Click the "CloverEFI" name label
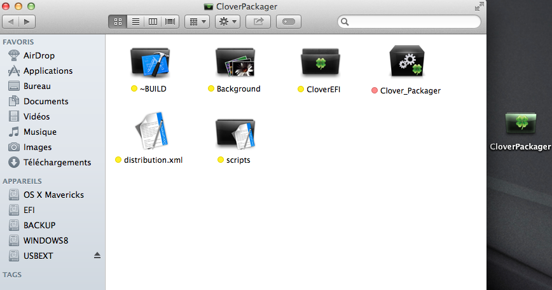This screenshot has height=290, width=552. [x=324, y=90]
